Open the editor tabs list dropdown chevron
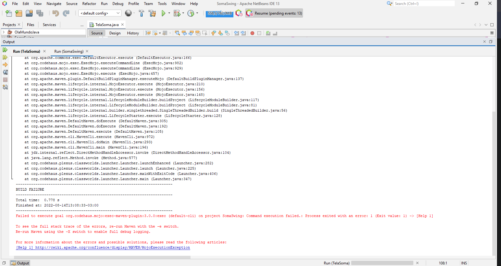501x266 pixels. (486, 25)
